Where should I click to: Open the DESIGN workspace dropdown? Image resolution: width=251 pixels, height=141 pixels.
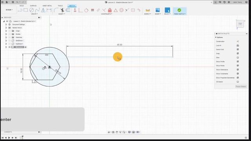(9, 10)
